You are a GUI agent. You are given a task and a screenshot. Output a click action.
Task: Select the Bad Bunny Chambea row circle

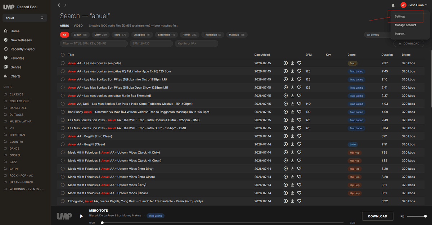coord(63,112)
